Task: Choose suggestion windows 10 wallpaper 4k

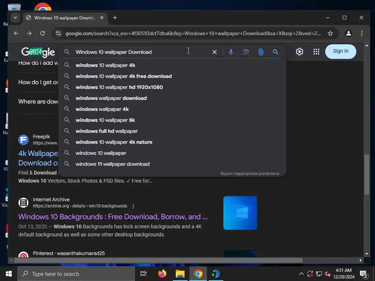Action: (172, 65)
